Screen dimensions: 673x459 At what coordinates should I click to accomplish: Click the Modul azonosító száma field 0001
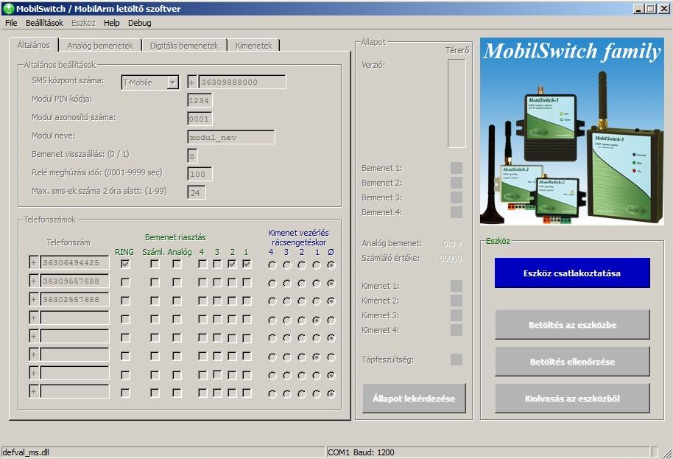click(x=200, y=119)
